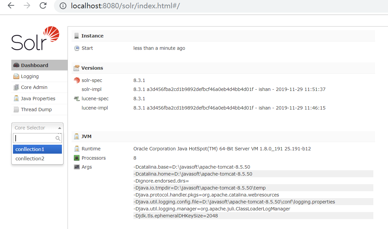Viewport: 388px width, 229px height.
Task: Click the Java Properties jar icon
Action: click(x=16, y=98)
